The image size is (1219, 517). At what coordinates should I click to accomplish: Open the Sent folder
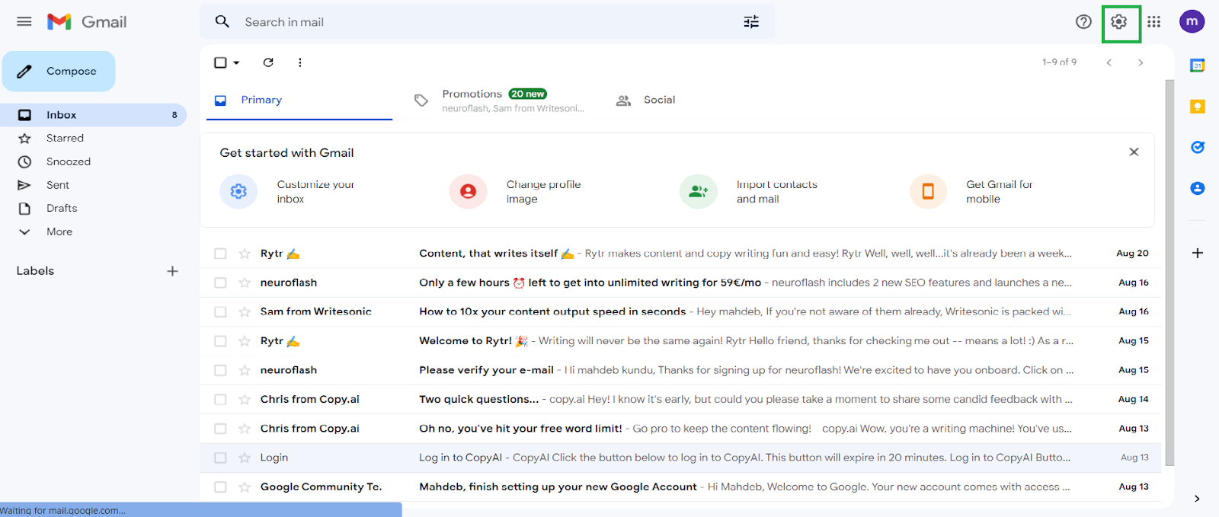94,185
